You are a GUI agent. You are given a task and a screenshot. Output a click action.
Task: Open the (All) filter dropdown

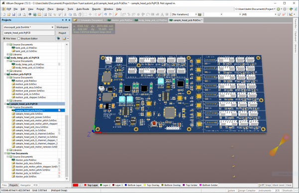(275, 14)
